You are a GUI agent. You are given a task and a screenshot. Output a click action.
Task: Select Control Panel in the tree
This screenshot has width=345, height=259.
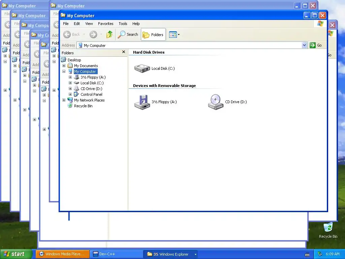pos(91,94)
